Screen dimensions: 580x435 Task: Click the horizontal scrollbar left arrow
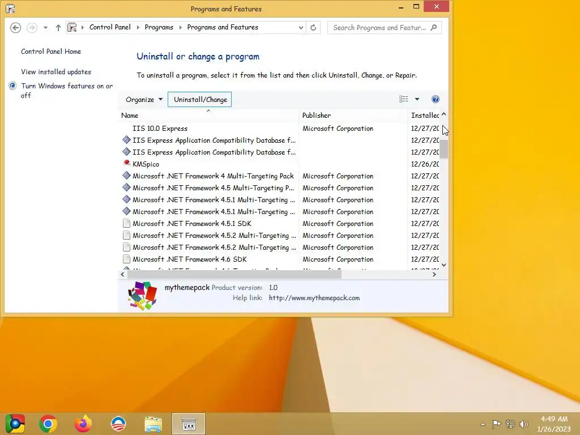click(x=123, y=275)
